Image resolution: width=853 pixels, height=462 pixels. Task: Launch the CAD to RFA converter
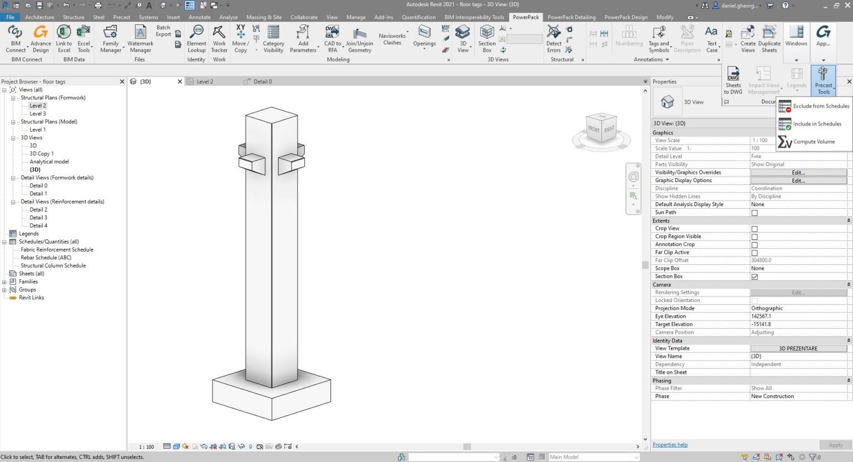pyautogui.click(x=332, y=39)
